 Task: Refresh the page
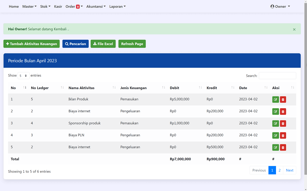point(132,44)
